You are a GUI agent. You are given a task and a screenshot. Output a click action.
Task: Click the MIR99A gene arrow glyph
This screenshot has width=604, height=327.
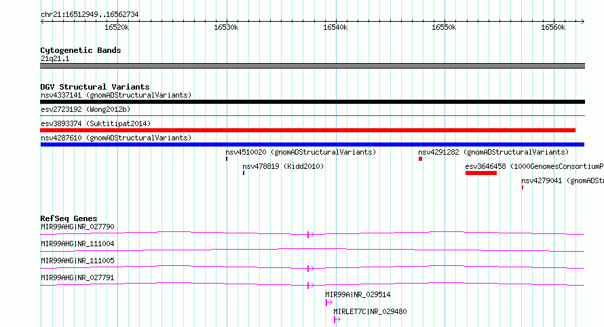329,303
